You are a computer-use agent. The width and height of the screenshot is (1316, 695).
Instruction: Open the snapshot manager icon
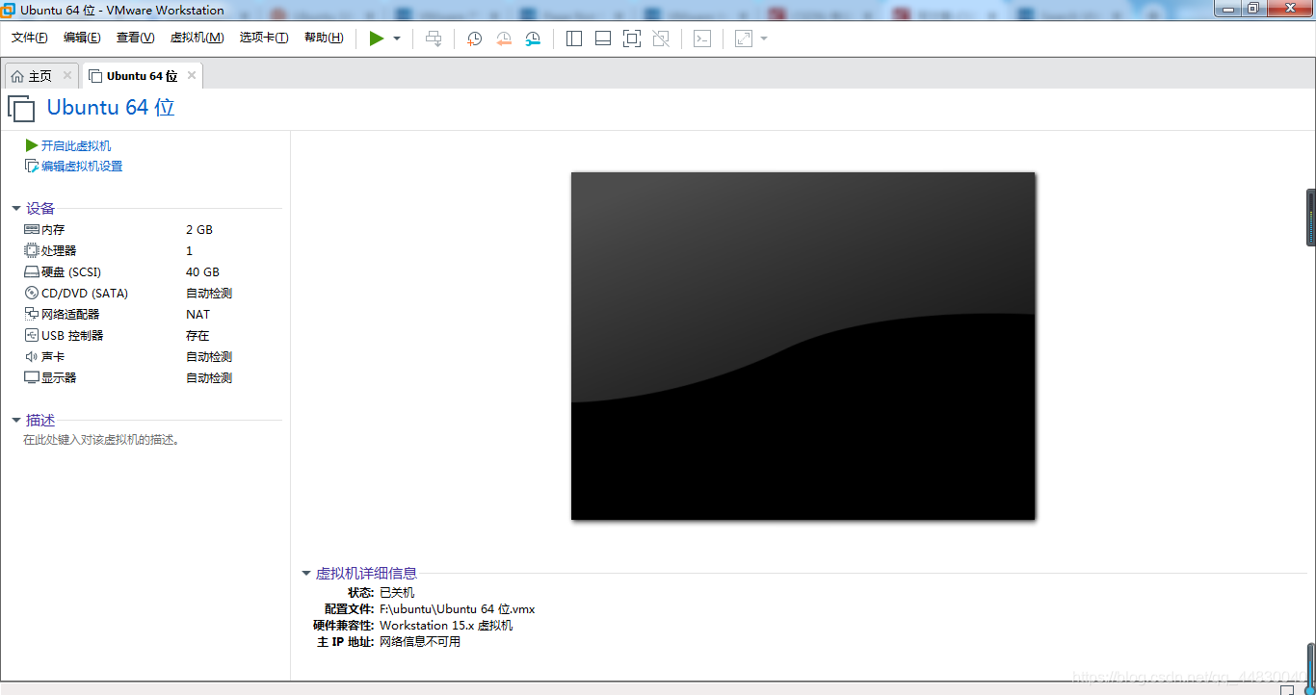pyautogui.click(x=533, y=39)
